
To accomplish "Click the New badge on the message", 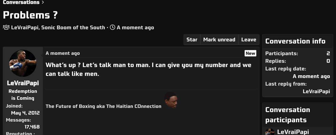I will [x=250, y=53].
